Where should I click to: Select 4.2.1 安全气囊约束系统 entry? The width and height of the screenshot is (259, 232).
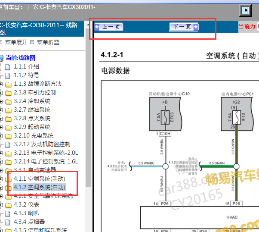pyautogui.click(x=43, y=196)
